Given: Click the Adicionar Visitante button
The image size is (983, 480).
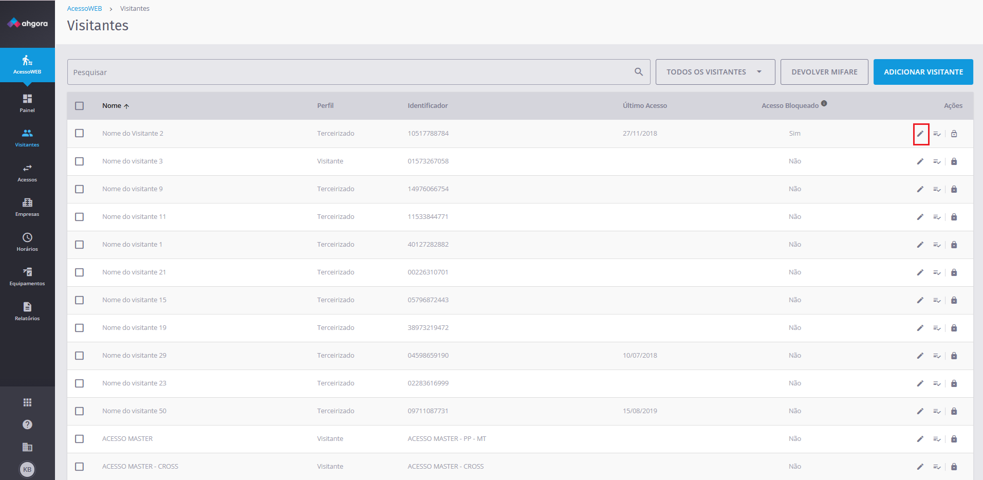Looking at the screenshot, I should [923, 72].
